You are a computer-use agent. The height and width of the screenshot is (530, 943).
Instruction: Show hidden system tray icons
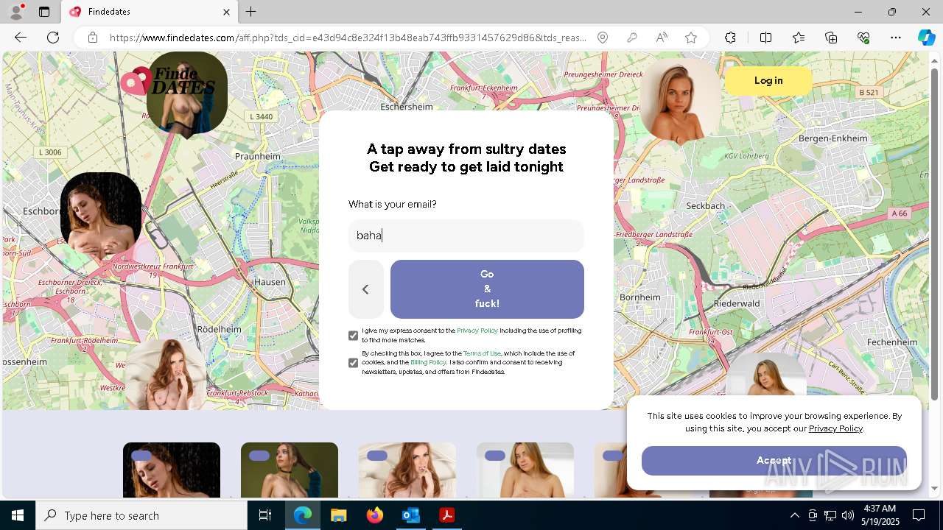[x=794, y=515]
